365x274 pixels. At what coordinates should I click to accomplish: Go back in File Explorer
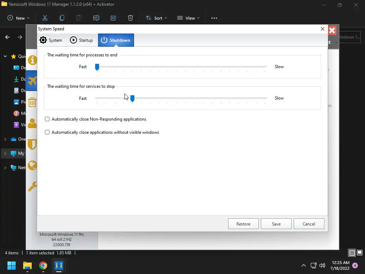point(7,37)
